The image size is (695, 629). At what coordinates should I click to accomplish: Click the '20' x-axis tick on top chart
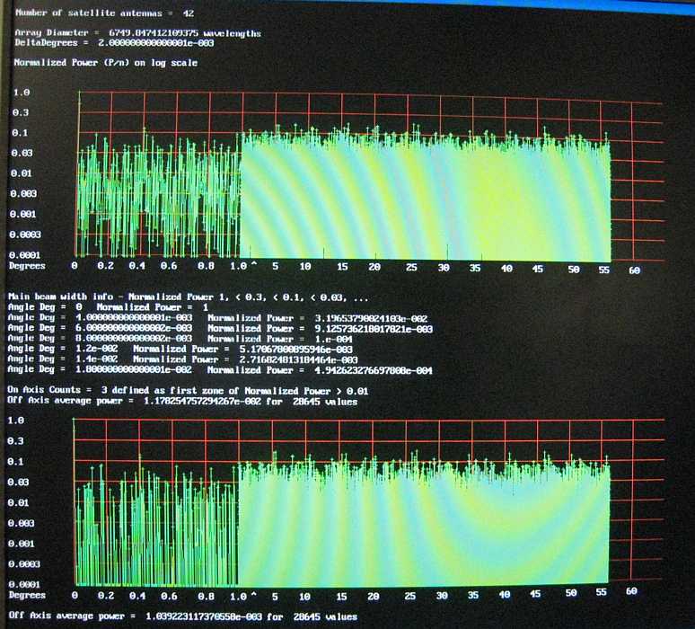click(374, 267)
